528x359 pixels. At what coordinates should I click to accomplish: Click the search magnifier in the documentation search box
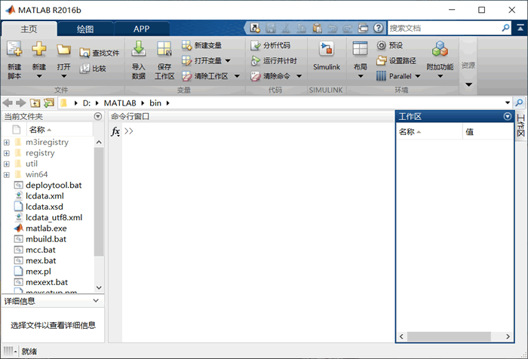click(505, 28)
